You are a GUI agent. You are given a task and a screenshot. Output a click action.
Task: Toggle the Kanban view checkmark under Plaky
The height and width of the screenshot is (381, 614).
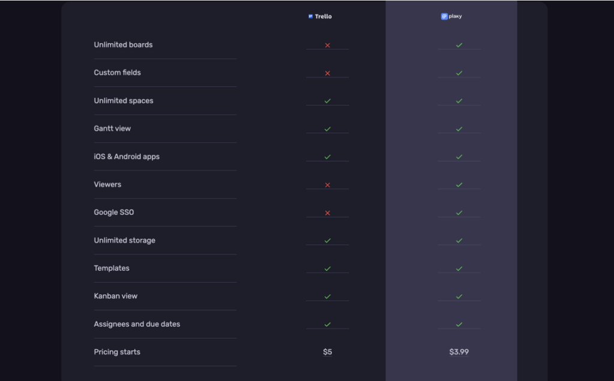coord(459,296)
